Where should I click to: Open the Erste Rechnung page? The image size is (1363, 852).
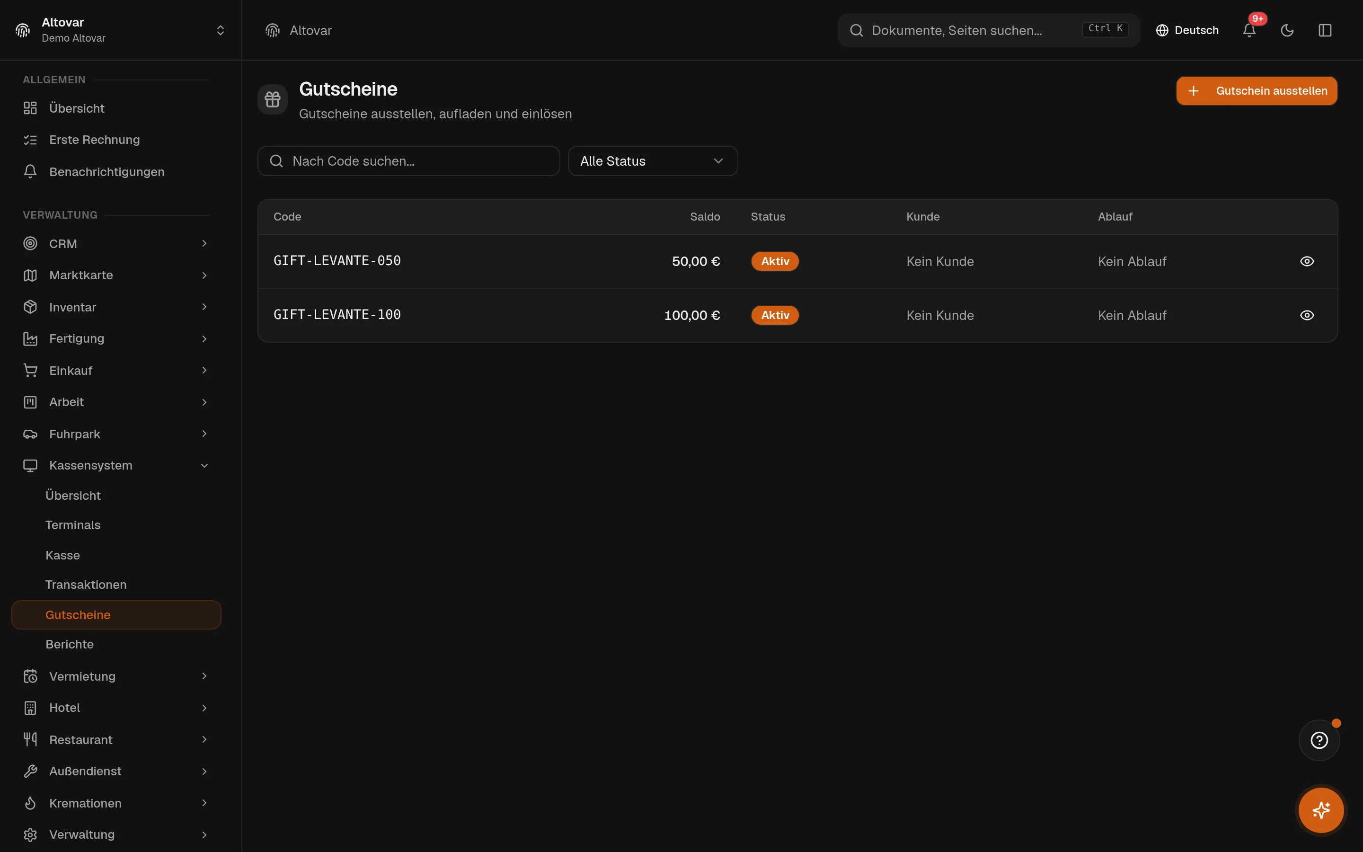pos(116,140)
